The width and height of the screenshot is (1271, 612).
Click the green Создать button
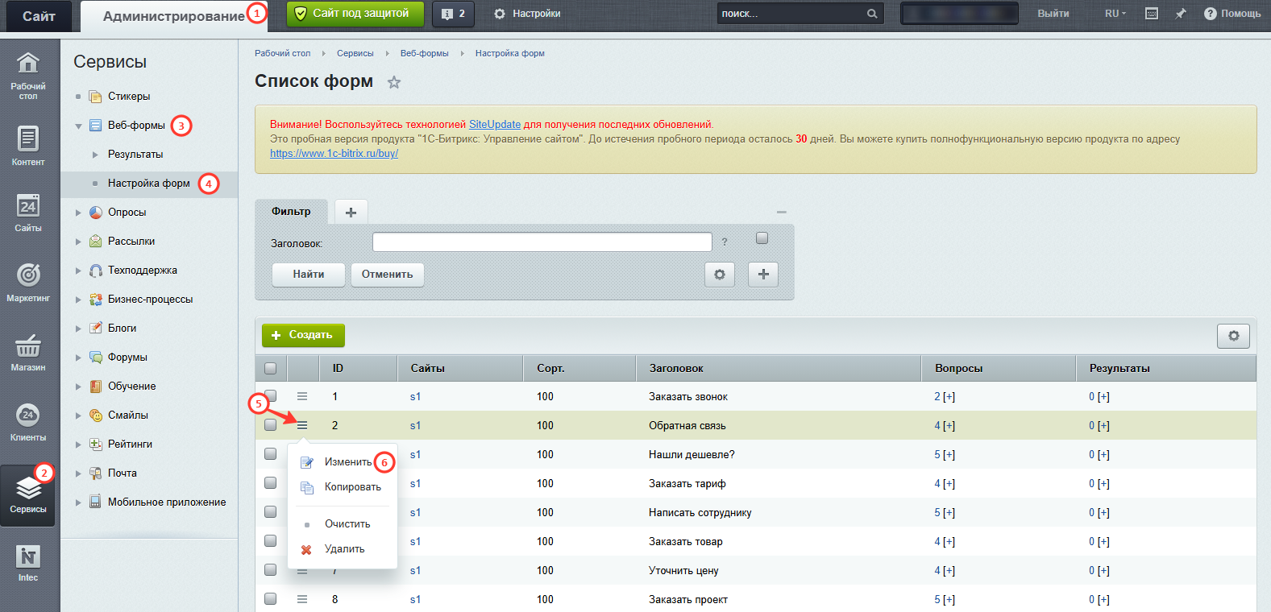coord(303,335)
